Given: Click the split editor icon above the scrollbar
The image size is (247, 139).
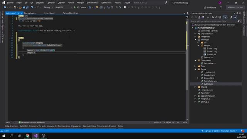Looking at the screenshot, I should pos(187,17).
